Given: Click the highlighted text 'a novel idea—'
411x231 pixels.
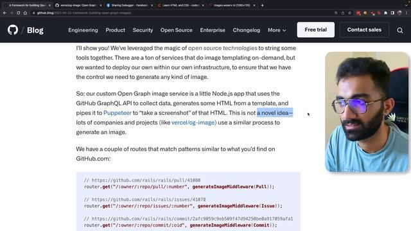Looking at the screenshot, I should (x=275, y=113).
